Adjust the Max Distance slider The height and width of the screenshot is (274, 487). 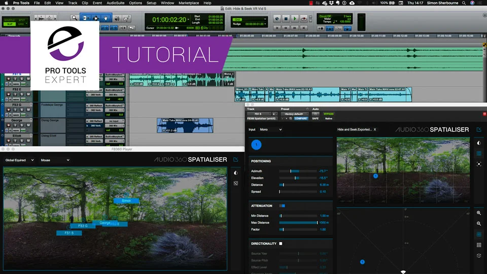click(298, 223)
